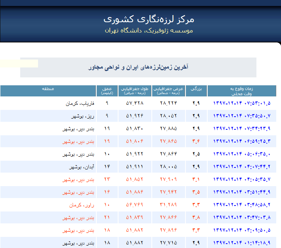Click the بزرگی column header
Image resolution: width=281 pixels, height=248 pixels.
(196, 91)
